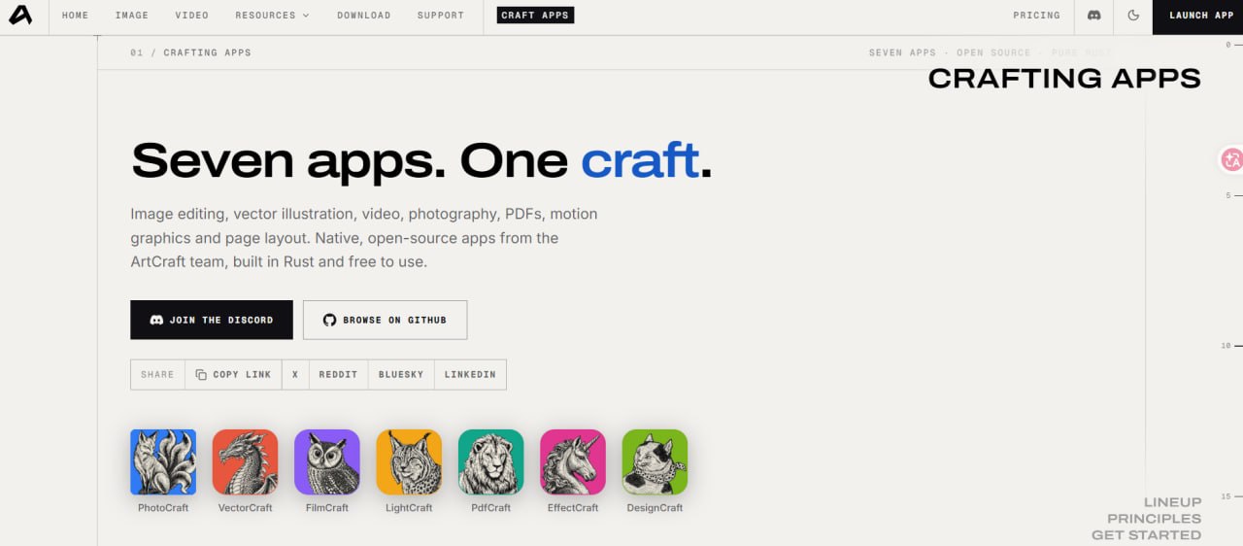Open the PdfCraft lion app icon
1243x546 pixels.
491,462
